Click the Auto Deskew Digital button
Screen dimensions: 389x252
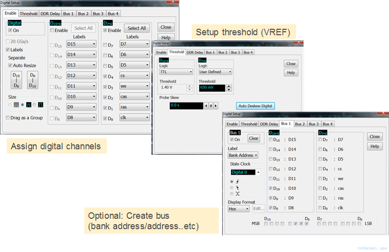[x=255, y=106]
